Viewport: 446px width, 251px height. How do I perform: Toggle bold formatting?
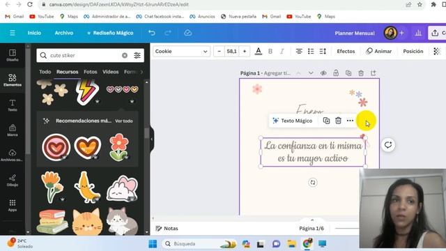point(270,51)
